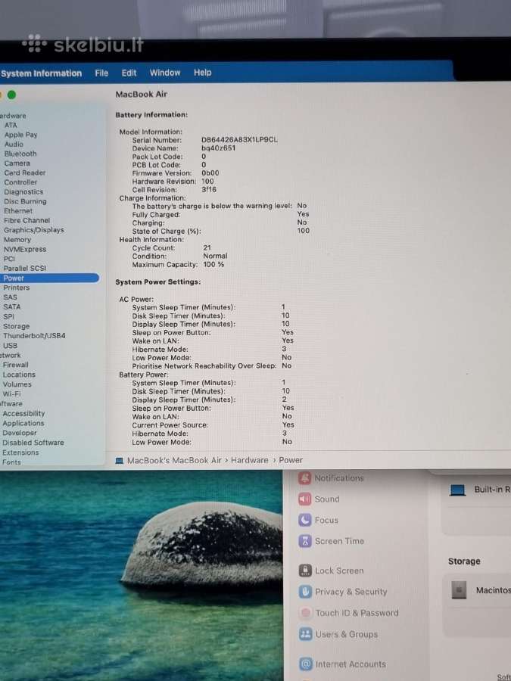Click the Privacy & Security hand icon
The height and width of the screenshot is (681, 511).
point(306,592)
